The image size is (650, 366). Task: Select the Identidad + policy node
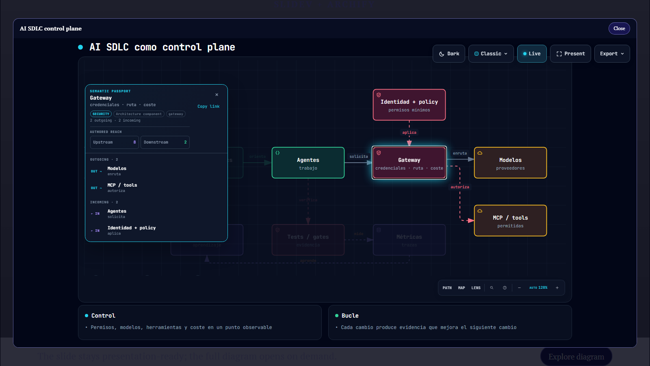point(409,105)
